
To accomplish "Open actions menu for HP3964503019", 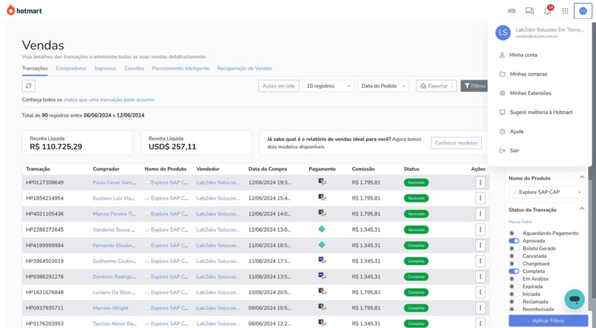I will click(x=480, y=261).
